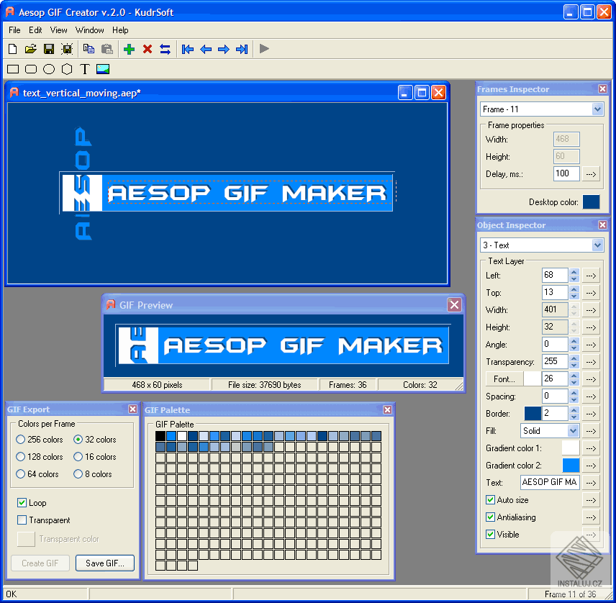This screenshot has width=616, height=603.
Task: Play the animation preview from the toolbar
Action: pyautogui.click(x=263, y=49)
